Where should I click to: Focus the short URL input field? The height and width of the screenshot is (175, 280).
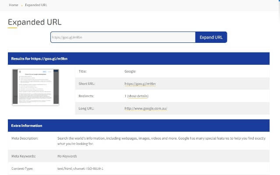pos(123,37)
